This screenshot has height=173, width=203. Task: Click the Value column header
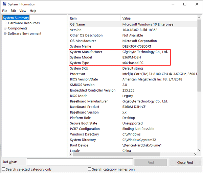coord(159,18)
